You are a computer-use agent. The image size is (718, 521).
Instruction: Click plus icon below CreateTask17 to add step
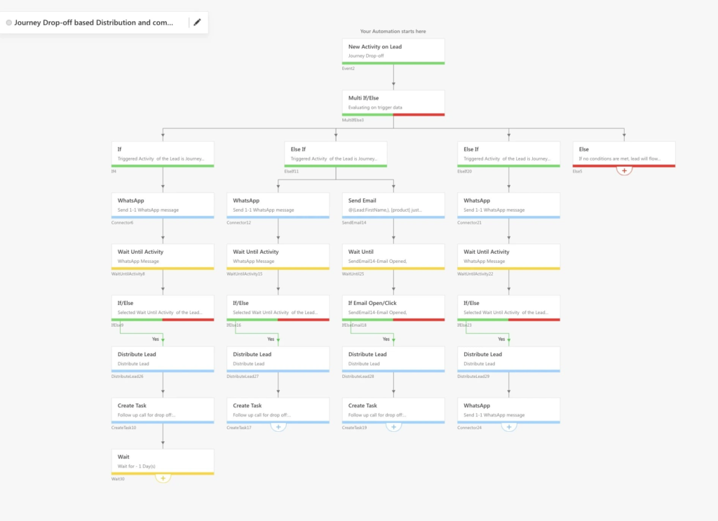pos(278,426)
